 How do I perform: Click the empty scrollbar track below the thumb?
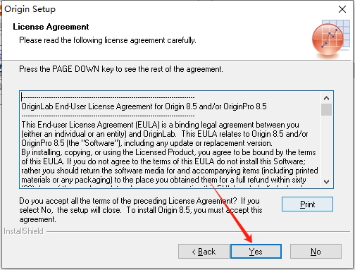point(326,146)
